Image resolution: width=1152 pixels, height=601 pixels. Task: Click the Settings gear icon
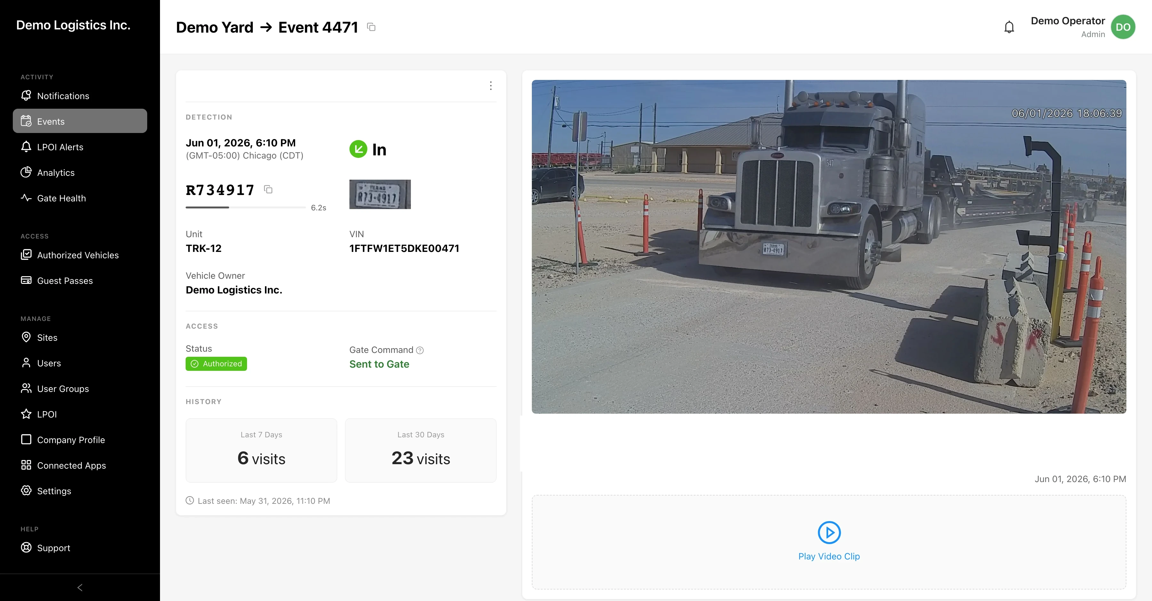click(x=26, y=490)
